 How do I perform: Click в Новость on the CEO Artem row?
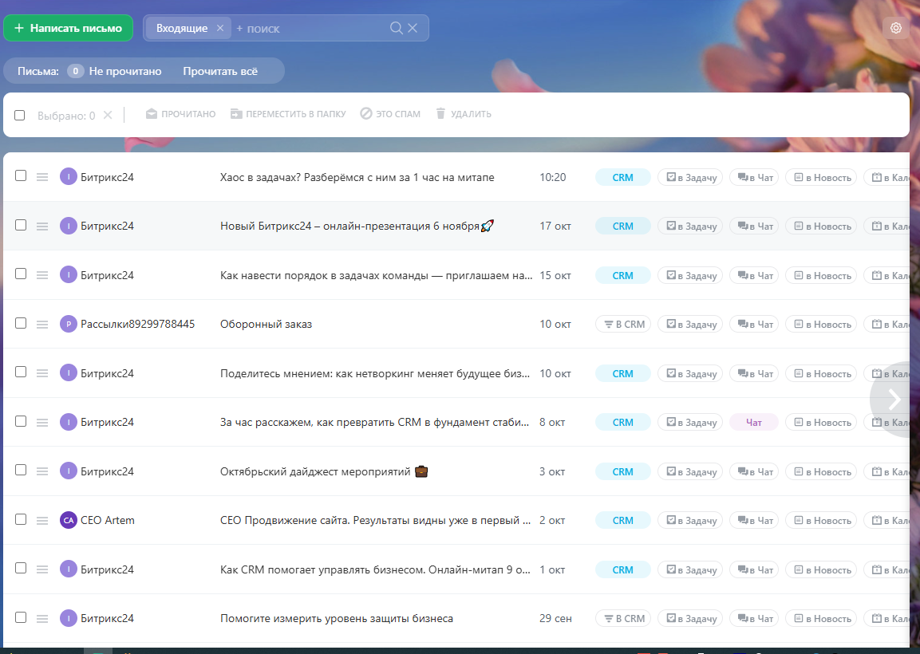[821, 520]
